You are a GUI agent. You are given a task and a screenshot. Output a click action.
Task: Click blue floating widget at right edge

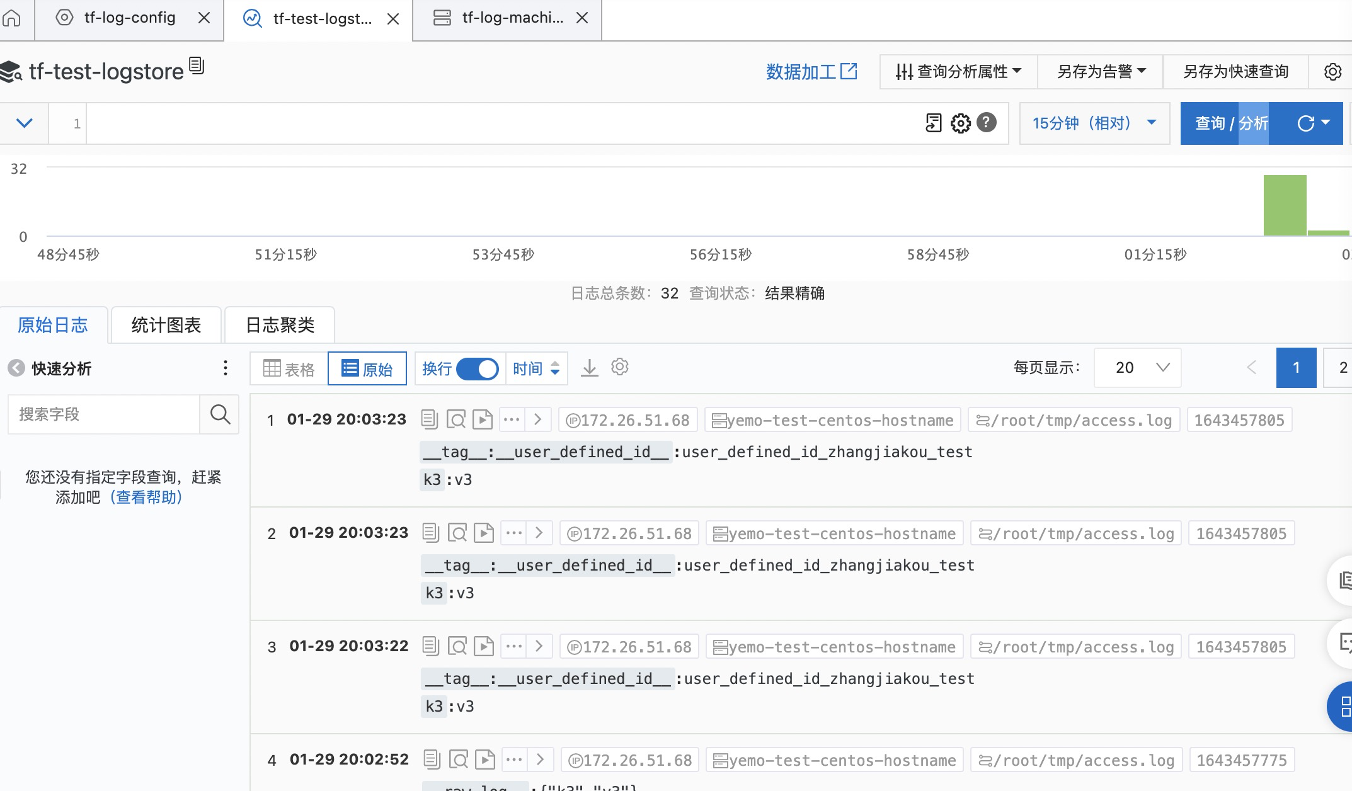tap(1341, 706)
